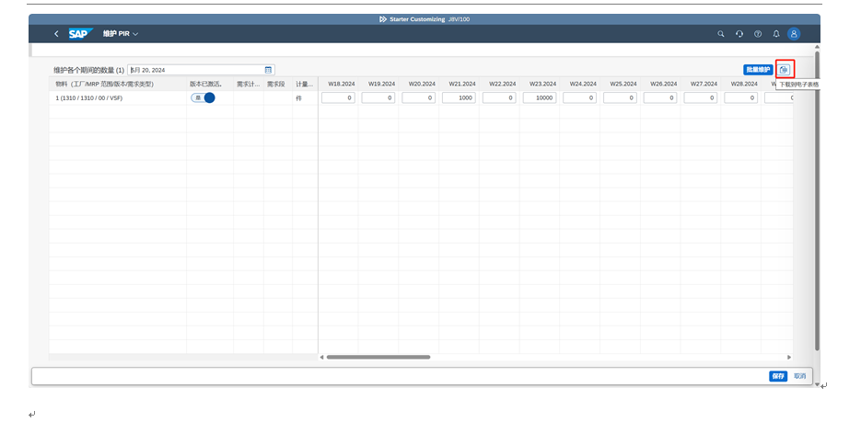Open the headset support icon
Viewport: 861px width, 422px height.
pyautogui.click(x=739, y=34)
